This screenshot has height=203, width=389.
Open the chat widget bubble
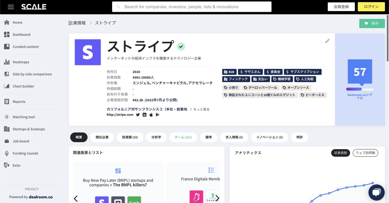[376, 193]
